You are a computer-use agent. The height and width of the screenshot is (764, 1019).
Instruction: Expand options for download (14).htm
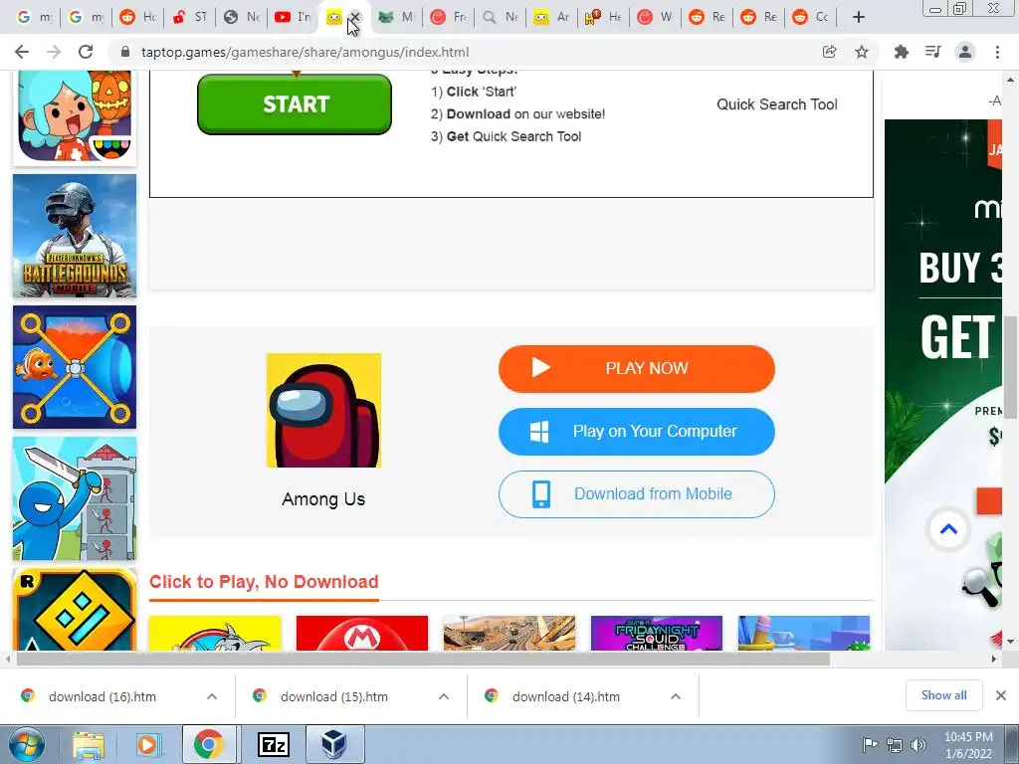click(x=676, y=696)
